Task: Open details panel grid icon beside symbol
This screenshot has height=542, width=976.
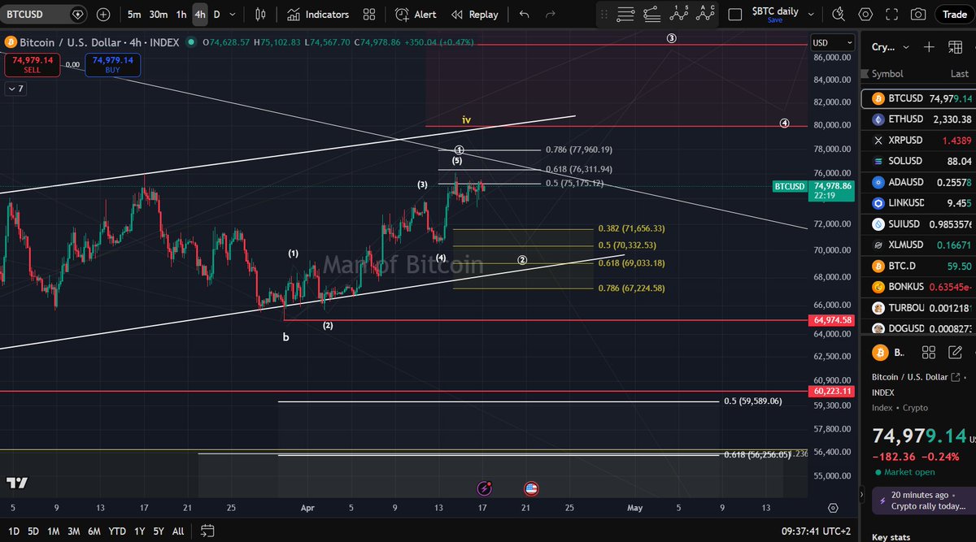Action: coord(929,352)
